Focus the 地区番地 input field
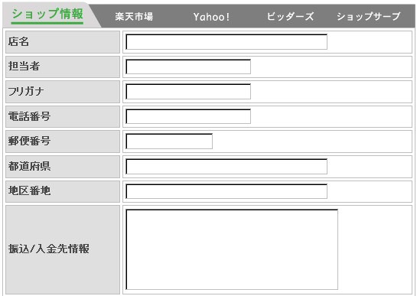The image size is (417, 296). (226, 191)
